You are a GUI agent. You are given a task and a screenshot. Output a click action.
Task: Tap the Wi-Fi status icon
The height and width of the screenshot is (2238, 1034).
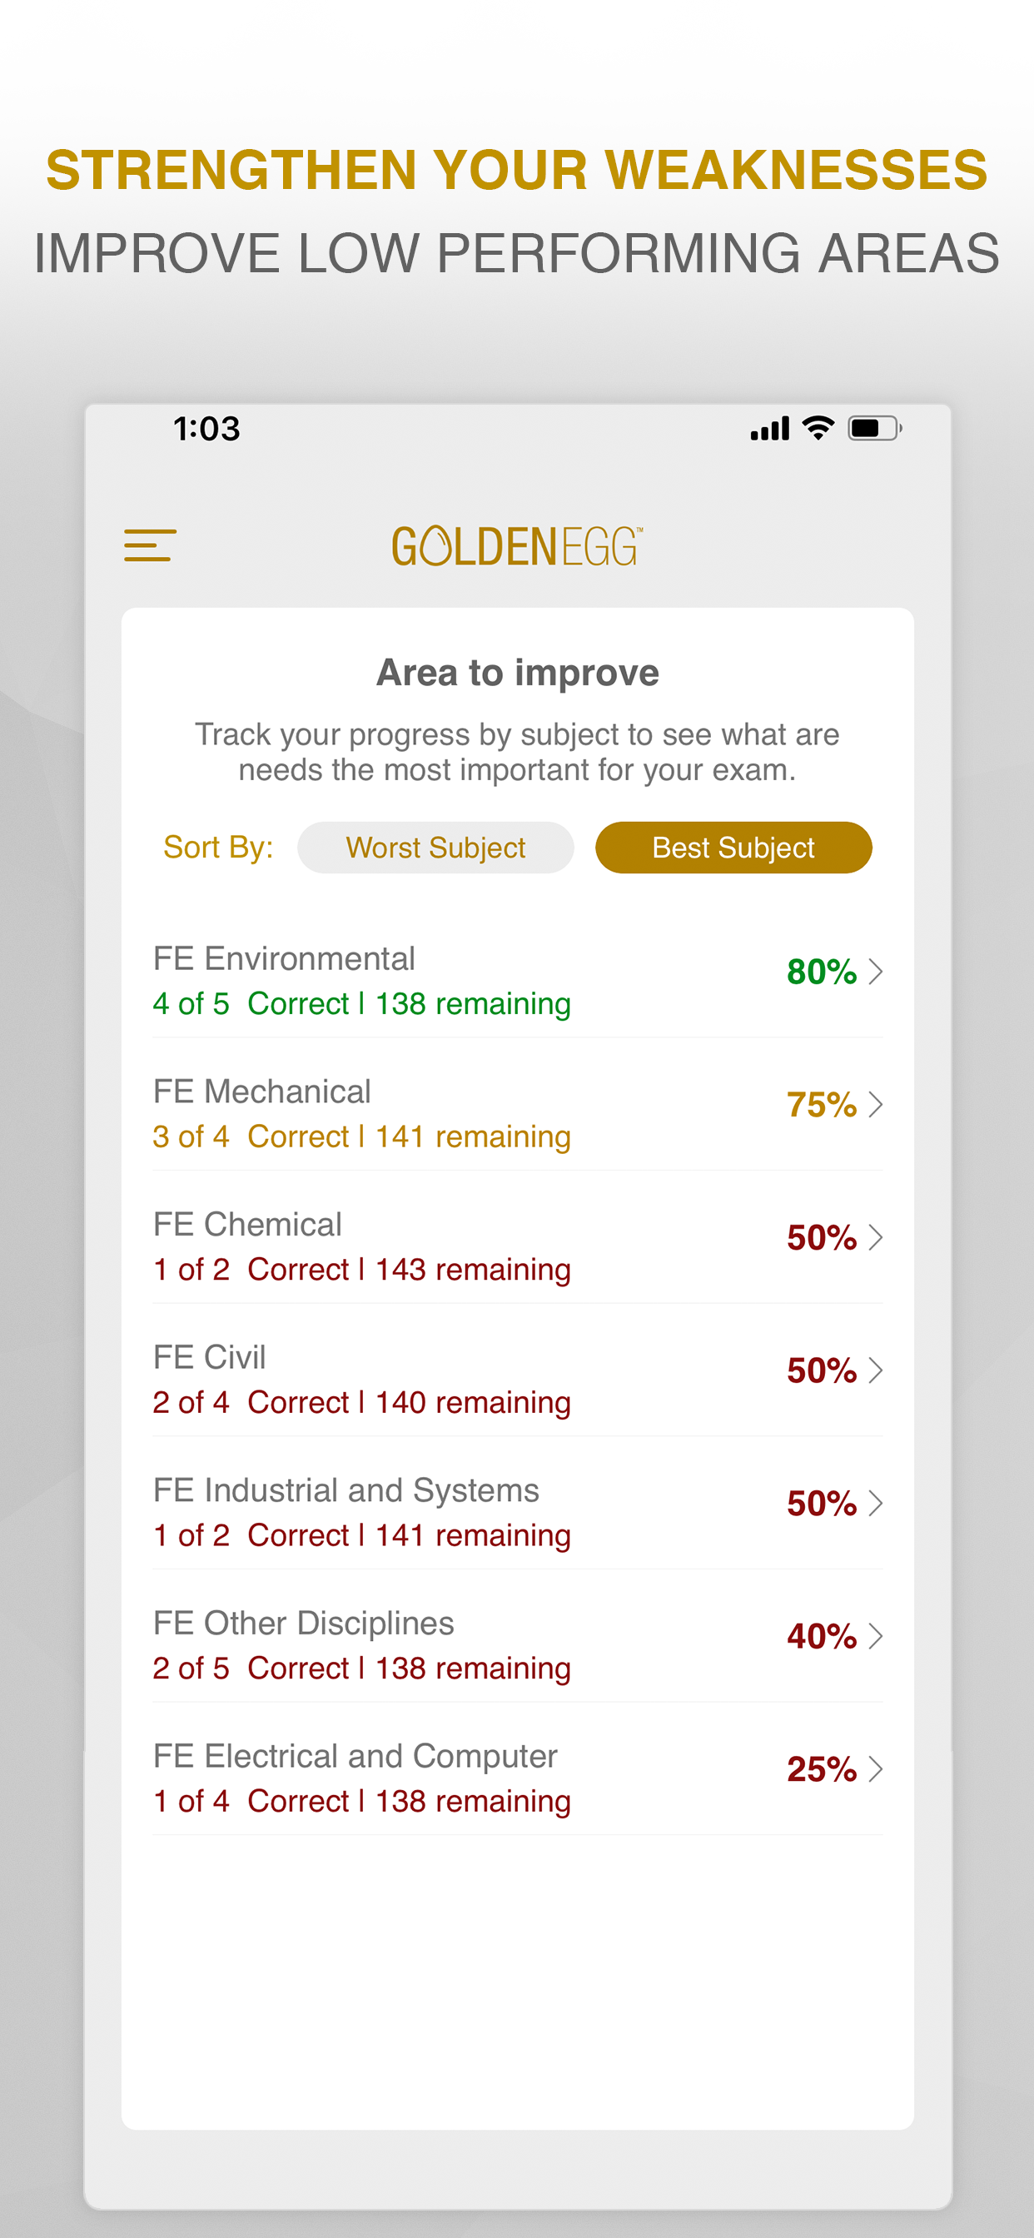(x=818, y=427)
